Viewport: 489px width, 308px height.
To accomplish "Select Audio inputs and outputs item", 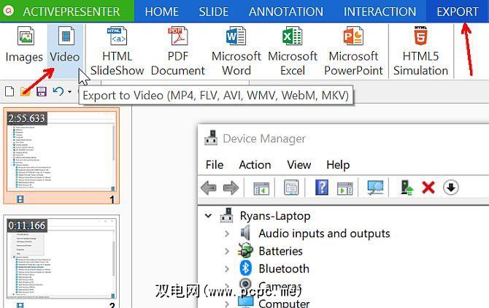I will pos(324,233).
